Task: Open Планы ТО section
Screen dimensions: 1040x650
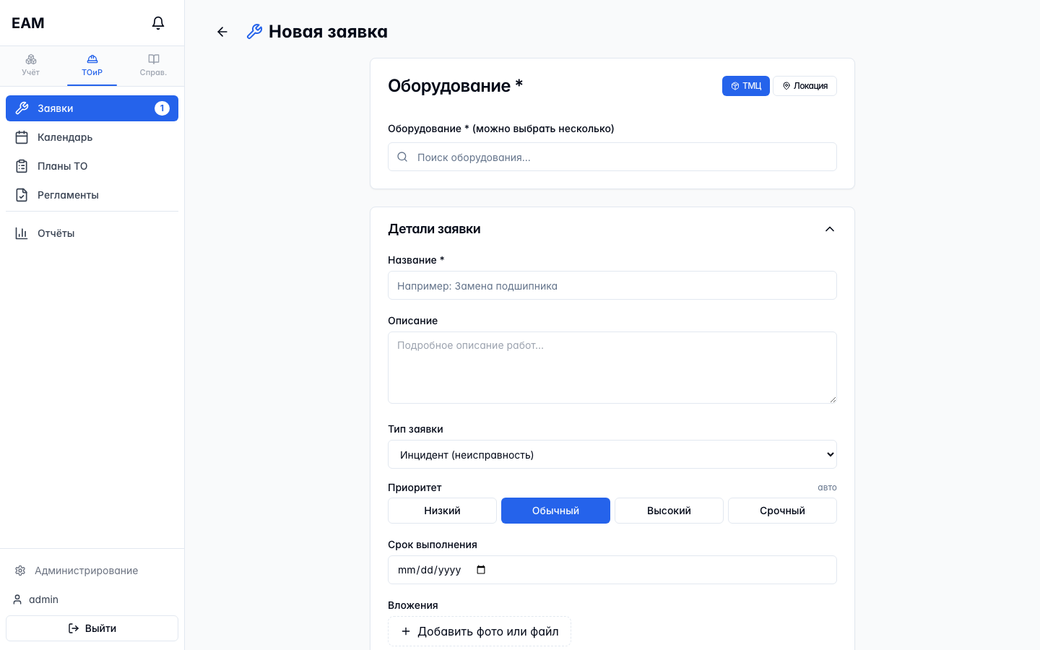Action: point(92,166)
